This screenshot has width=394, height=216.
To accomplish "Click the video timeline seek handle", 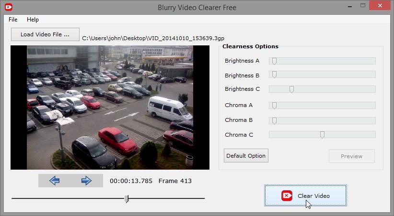I will (x=127, y=199).
